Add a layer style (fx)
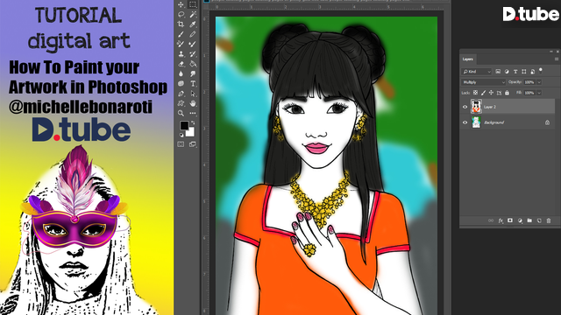This screenshot has height=315, width=561. pos(501,220)
